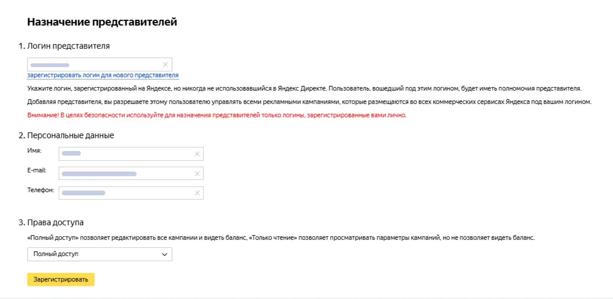The width and height of the screenshot is (613, 299).
Task: Clear the Телефон field
Action: tap(197, 193)
